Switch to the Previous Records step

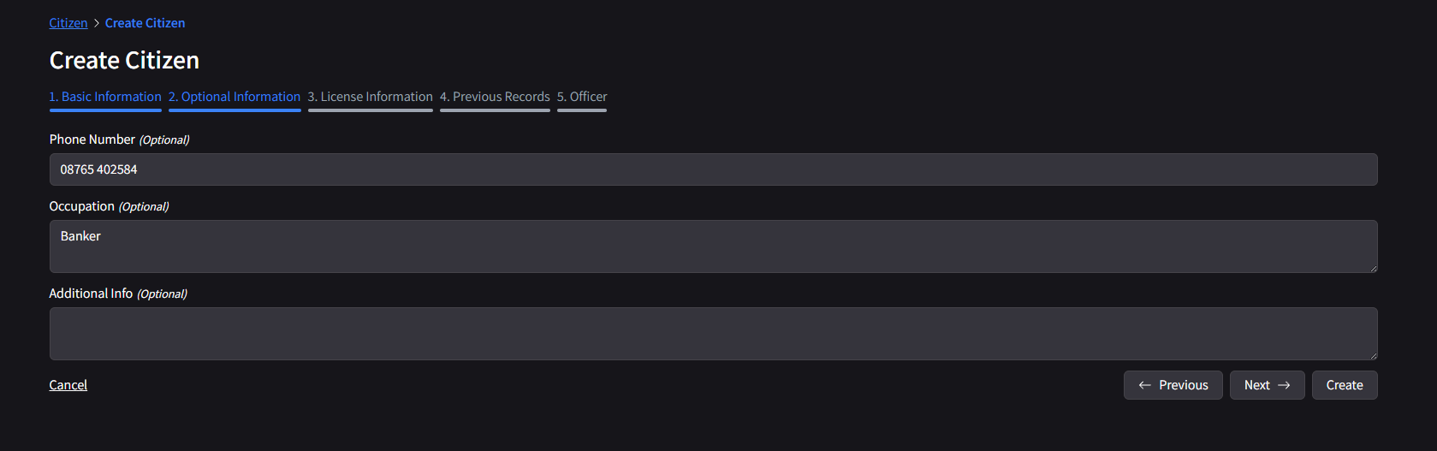pos(495,97)
